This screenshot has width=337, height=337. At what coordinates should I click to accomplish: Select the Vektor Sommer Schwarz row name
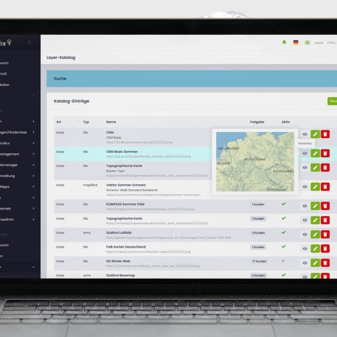pyautogui.click(x=126, y=185)
